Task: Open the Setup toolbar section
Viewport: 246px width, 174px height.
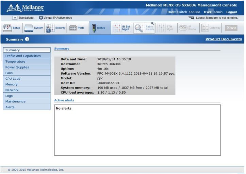Action: click(x=12, y=28)
